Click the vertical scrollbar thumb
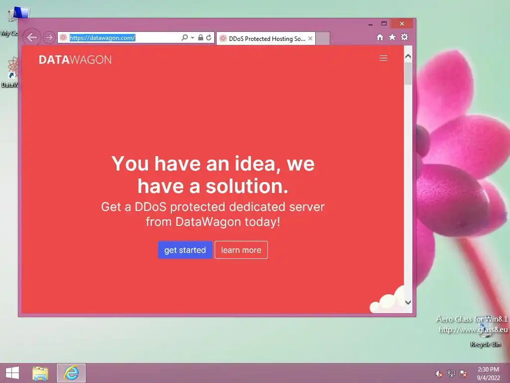The image size is (510, 383). tap(408, 73)
